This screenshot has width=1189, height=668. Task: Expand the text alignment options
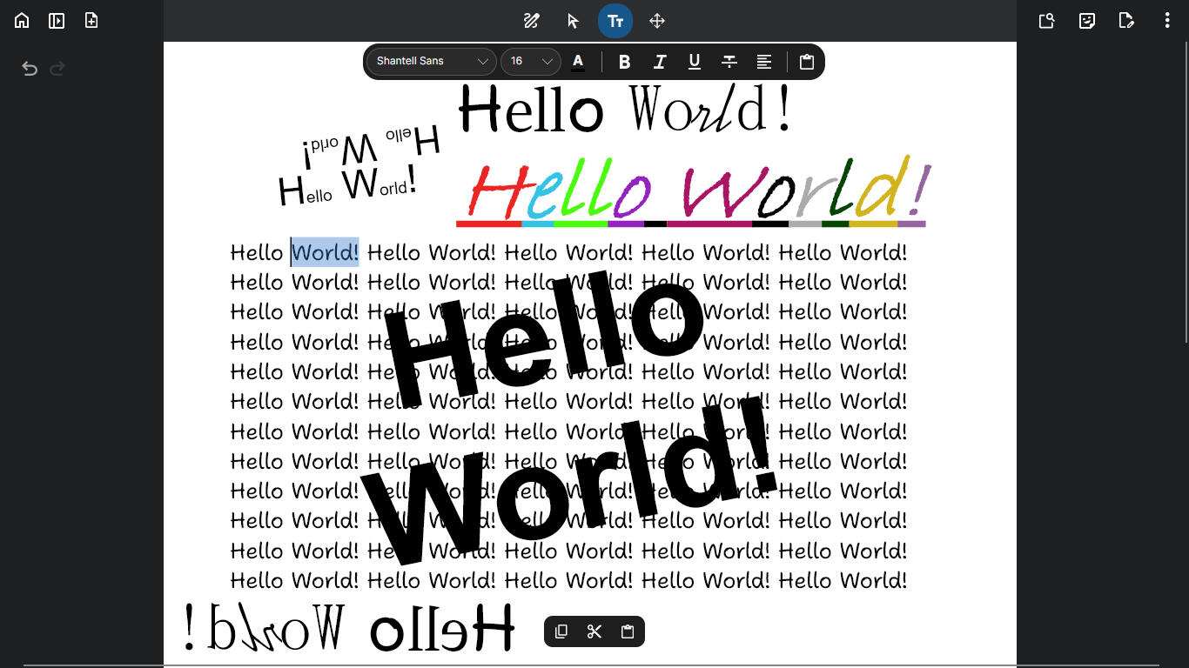(763, 62)
